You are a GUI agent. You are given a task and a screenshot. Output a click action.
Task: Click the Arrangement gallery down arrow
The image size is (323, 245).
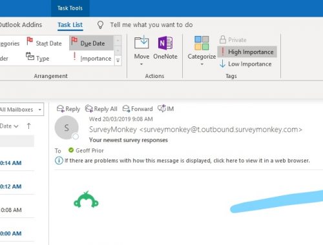click(118, 50)
